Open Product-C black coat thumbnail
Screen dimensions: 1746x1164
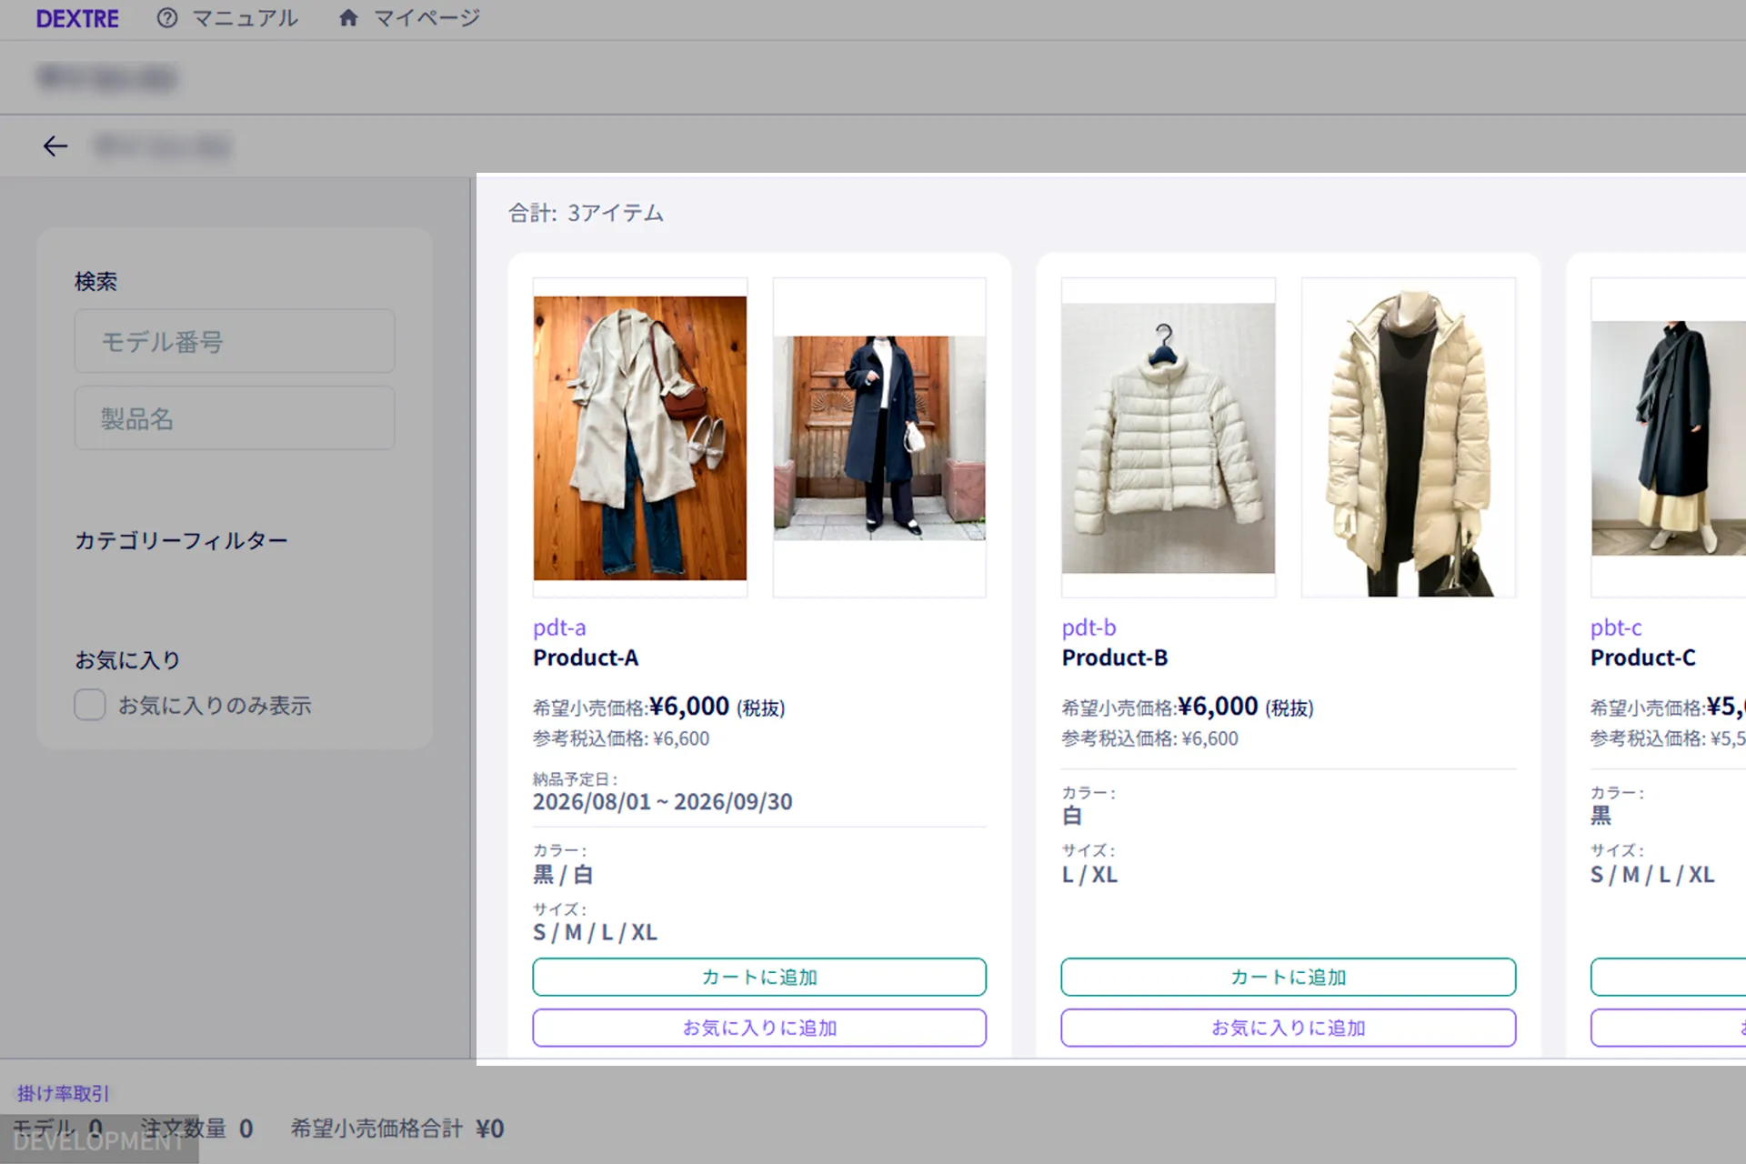(x=1669, y=437)
